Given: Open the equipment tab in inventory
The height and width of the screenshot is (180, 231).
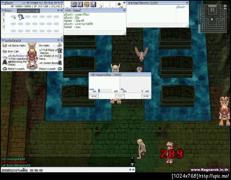Looking at the screenshot, I should click(x=3, y=20).
